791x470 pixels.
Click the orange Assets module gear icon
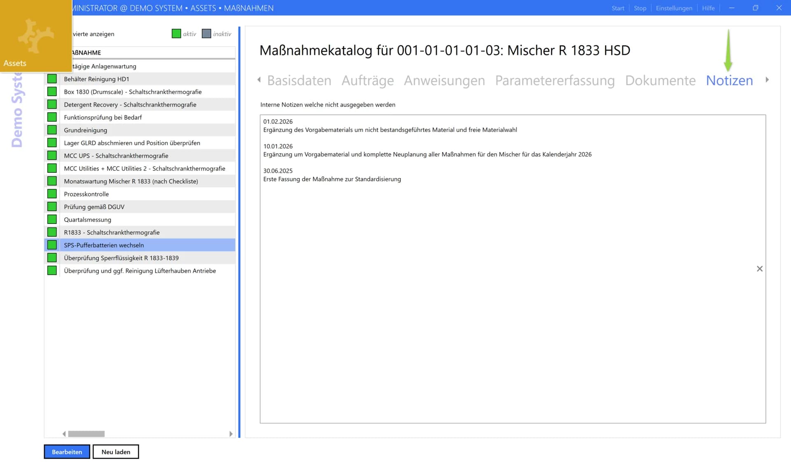point(36,35)
